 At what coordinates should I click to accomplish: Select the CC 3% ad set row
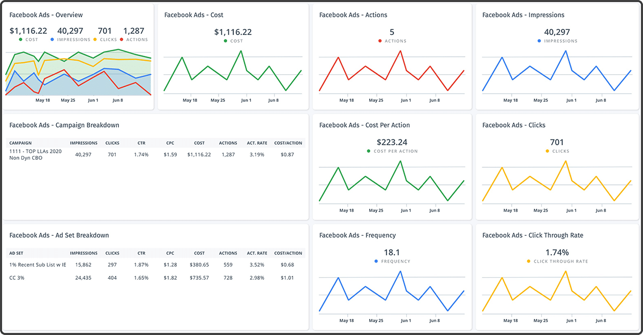pyautogui.click(x=18, y=278)
